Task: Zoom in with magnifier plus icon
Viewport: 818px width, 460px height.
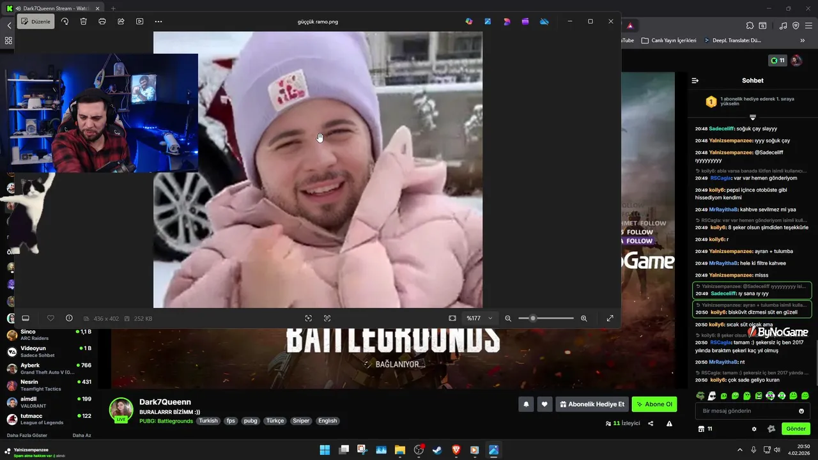Action: tap(583, 318)
